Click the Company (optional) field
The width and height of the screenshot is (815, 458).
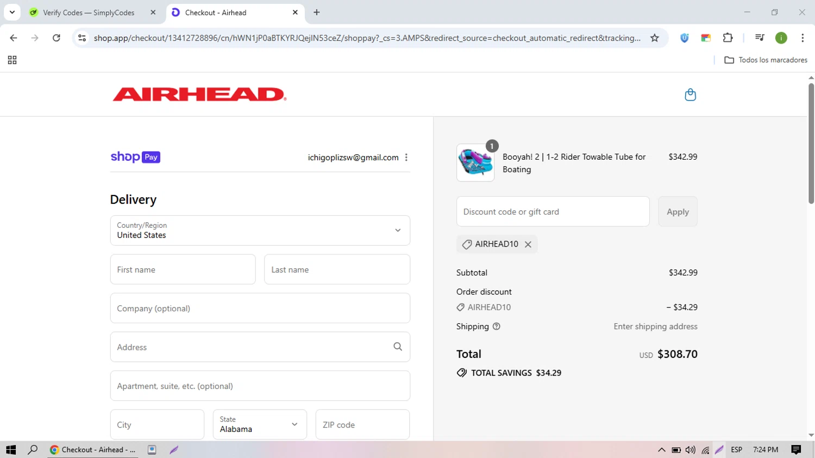tap(260, 308)
